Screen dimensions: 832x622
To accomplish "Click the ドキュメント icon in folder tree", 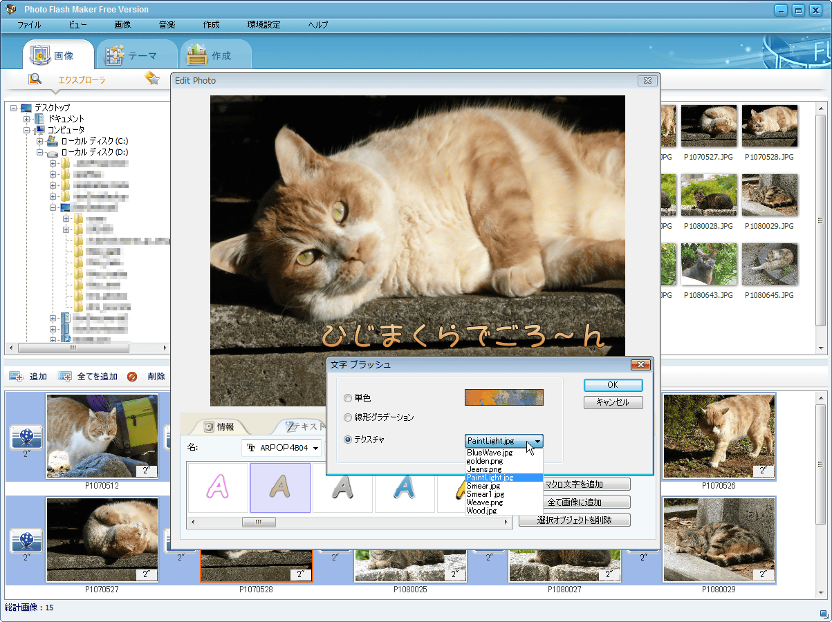I will point(39,119).
